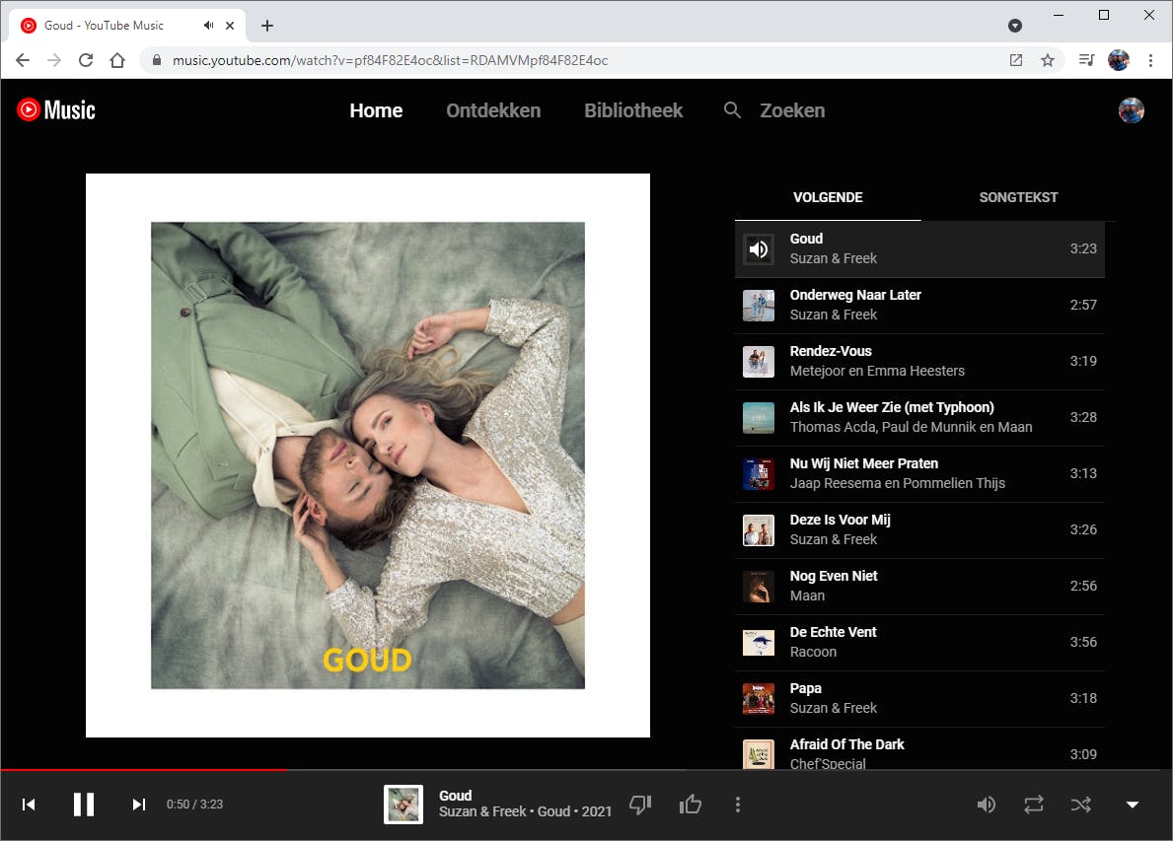1173x841 pixels.
Task: Open media controls icon in Chrome toolbar
Action: coord(1087,60)
